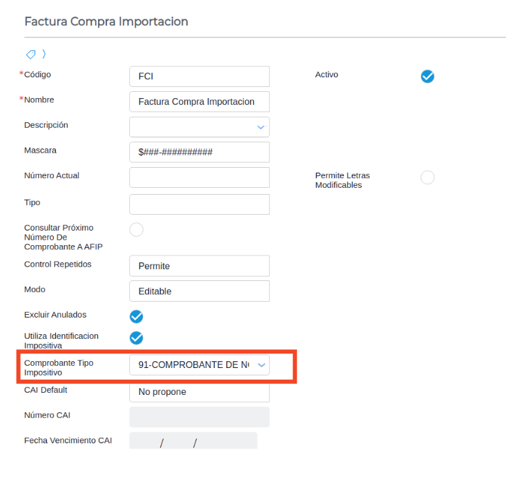Click the Código field containing FCI
The width and height of the screenshot is (506, 484).
pos(199,76)
